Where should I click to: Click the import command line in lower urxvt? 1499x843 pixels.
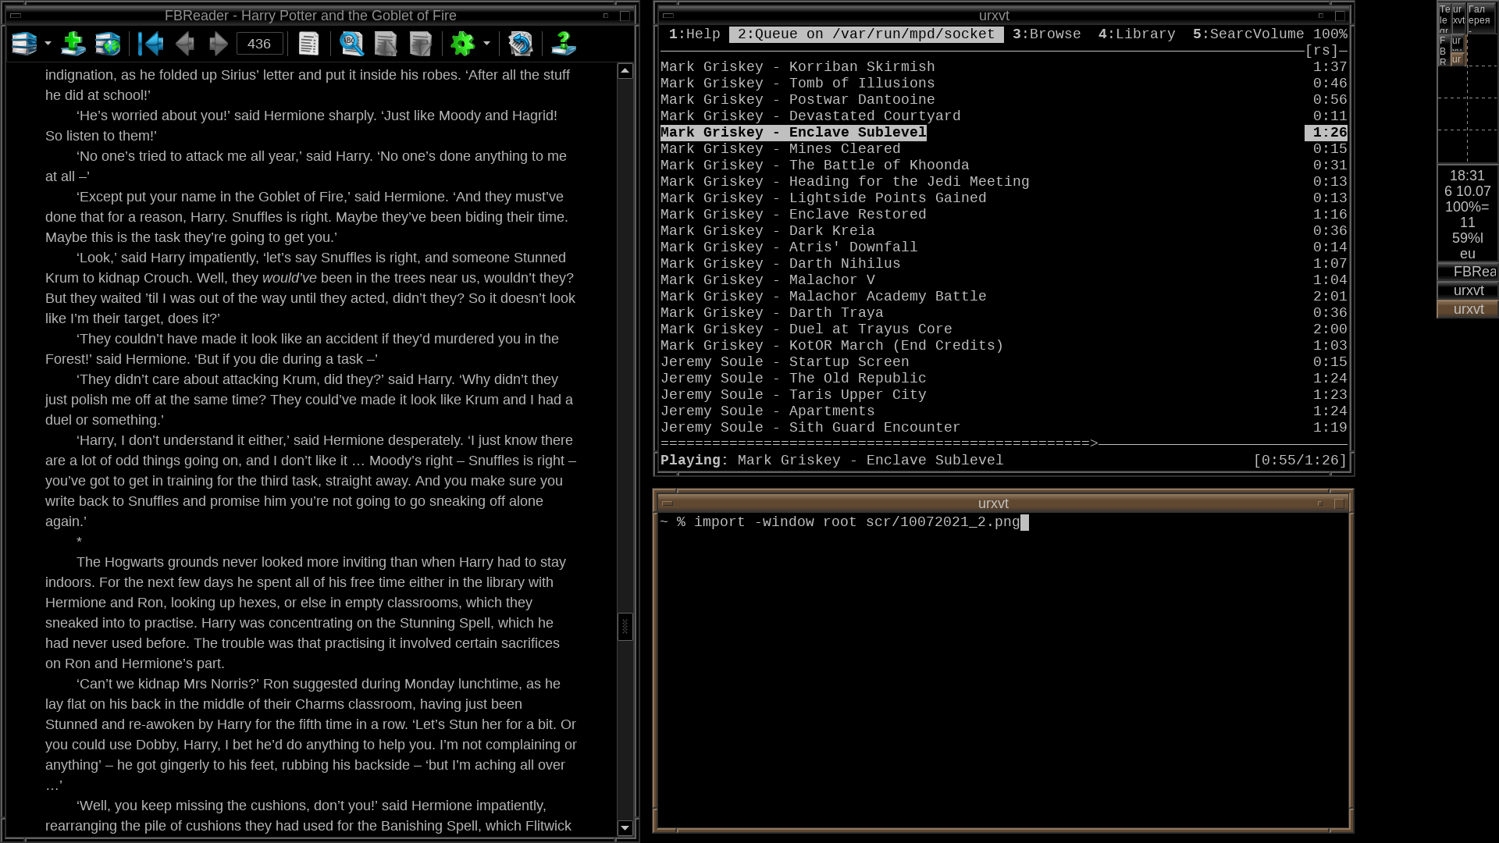pos(844,522)
